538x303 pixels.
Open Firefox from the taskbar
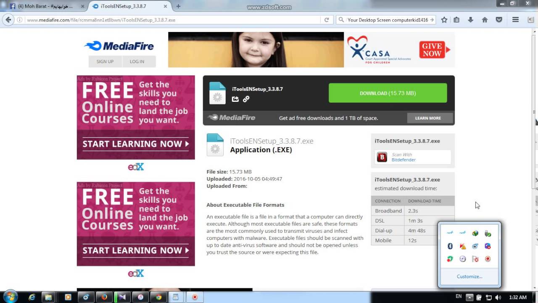point(104,297)
